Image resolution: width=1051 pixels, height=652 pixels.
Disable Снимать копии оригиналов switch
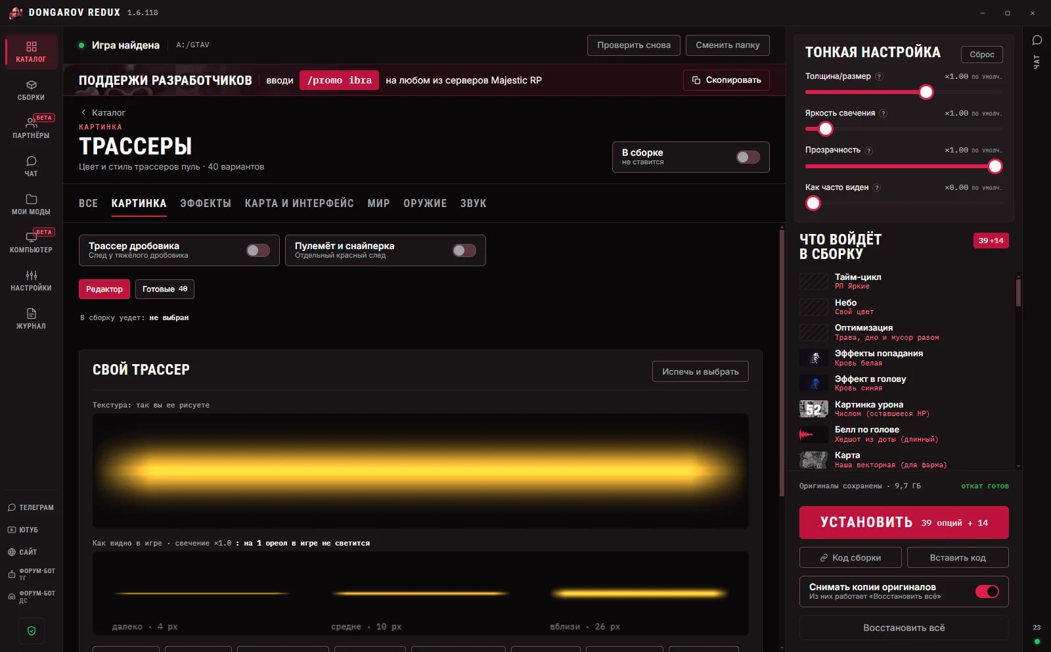click(987, 592)
